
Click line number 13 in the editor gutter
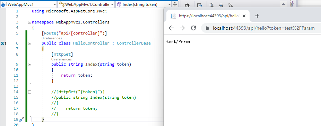coord(16,86)
